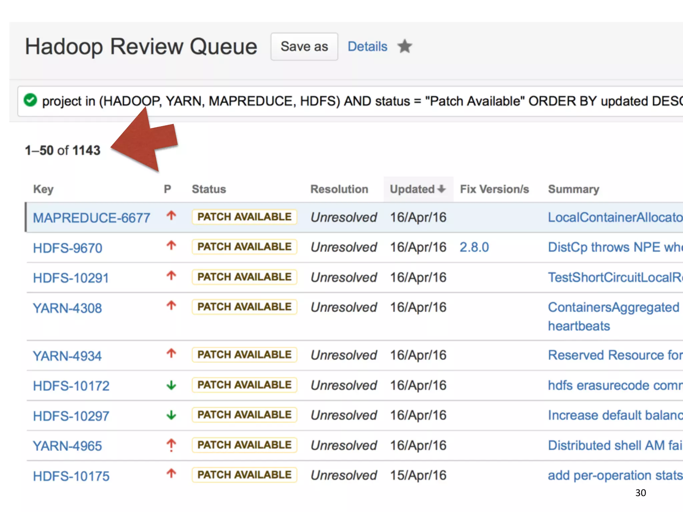Viewport: 683px width, 512px height.
Task: Click green priority arrow for HDFS-10297
Action: (x=171, y=415)
